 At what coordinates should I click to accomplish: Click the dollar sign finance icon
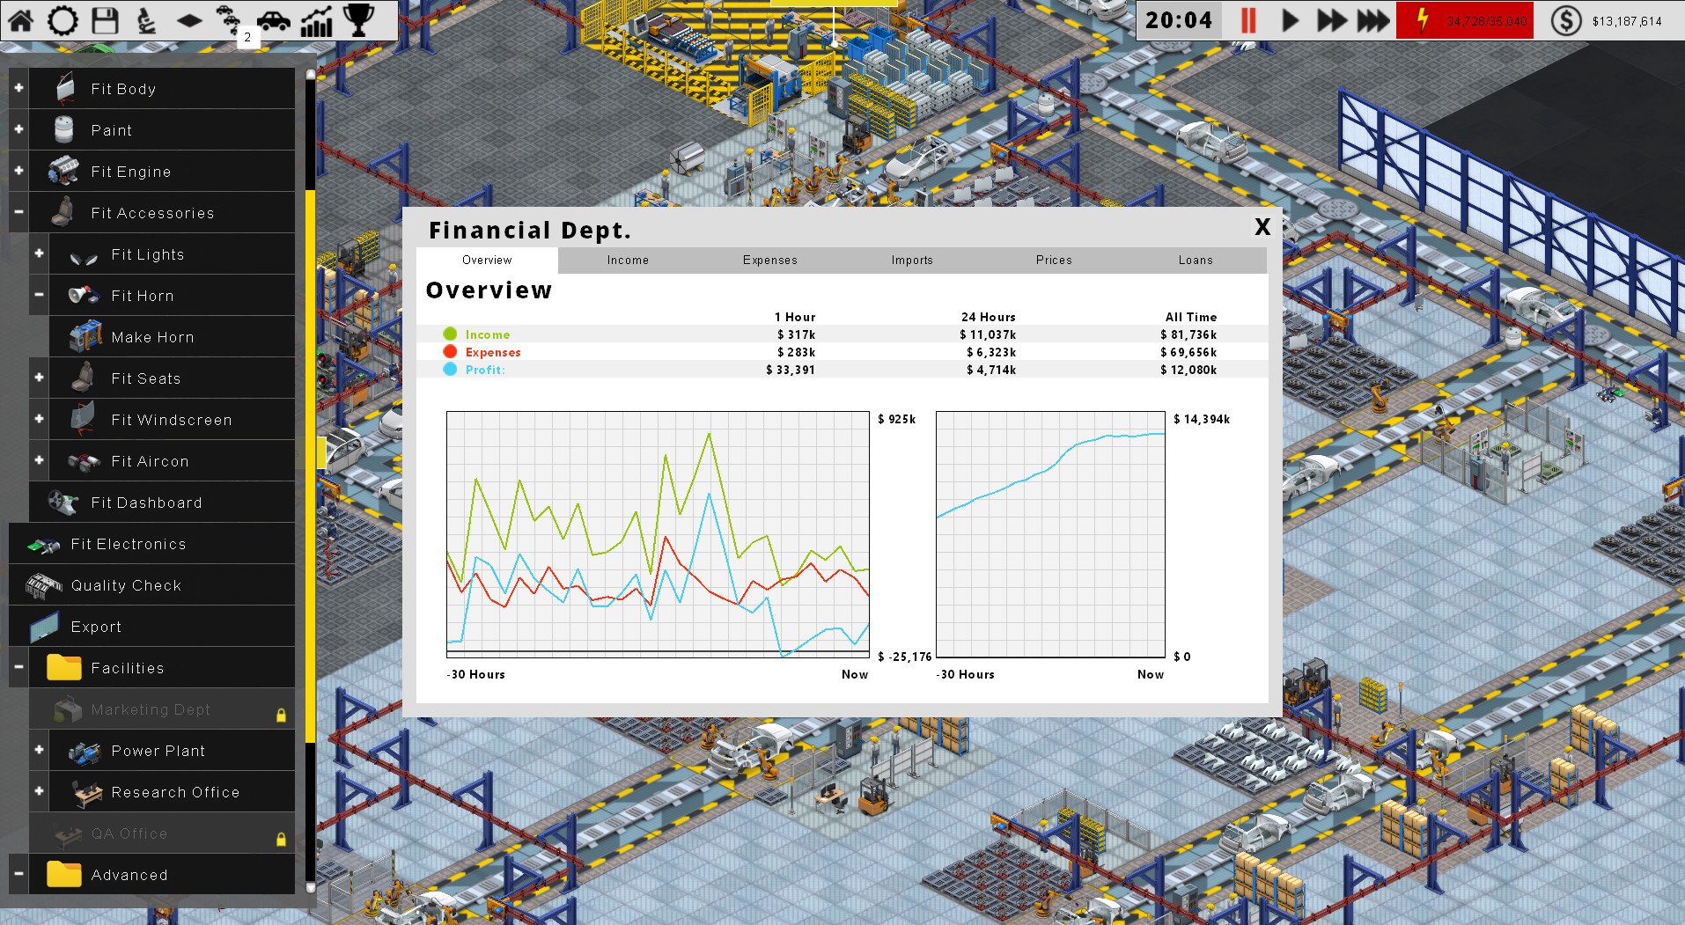click(x=1565, y=20)
